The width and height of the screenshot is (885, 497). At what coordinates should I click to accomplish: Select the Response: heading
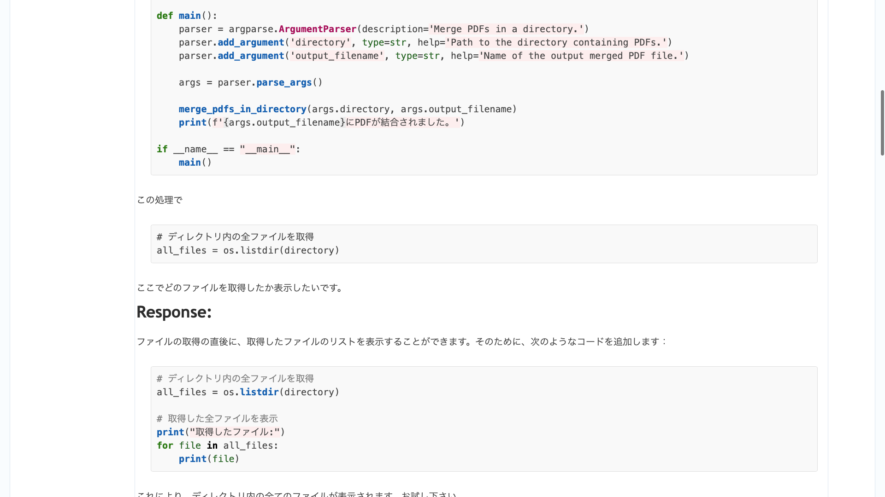pos(174,312)
